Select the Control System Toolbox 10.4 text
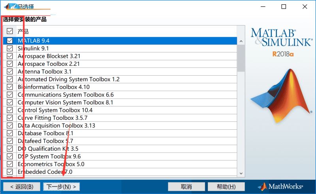The width and height of the screenshot is (316, 194). [x=55, y=110]
